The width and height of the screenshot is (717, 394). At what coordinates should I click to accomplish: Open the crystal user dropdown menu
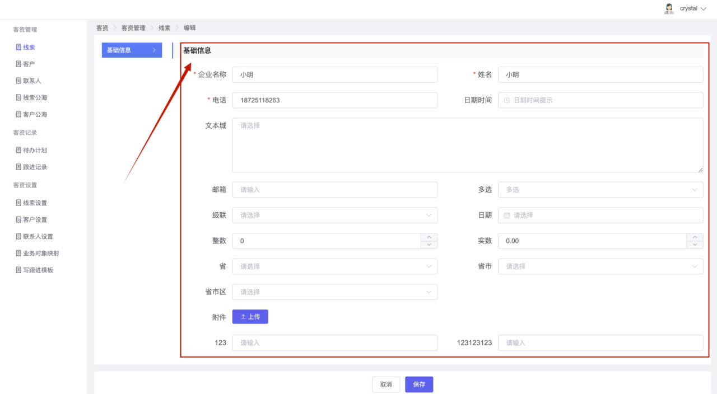[693, 8]
